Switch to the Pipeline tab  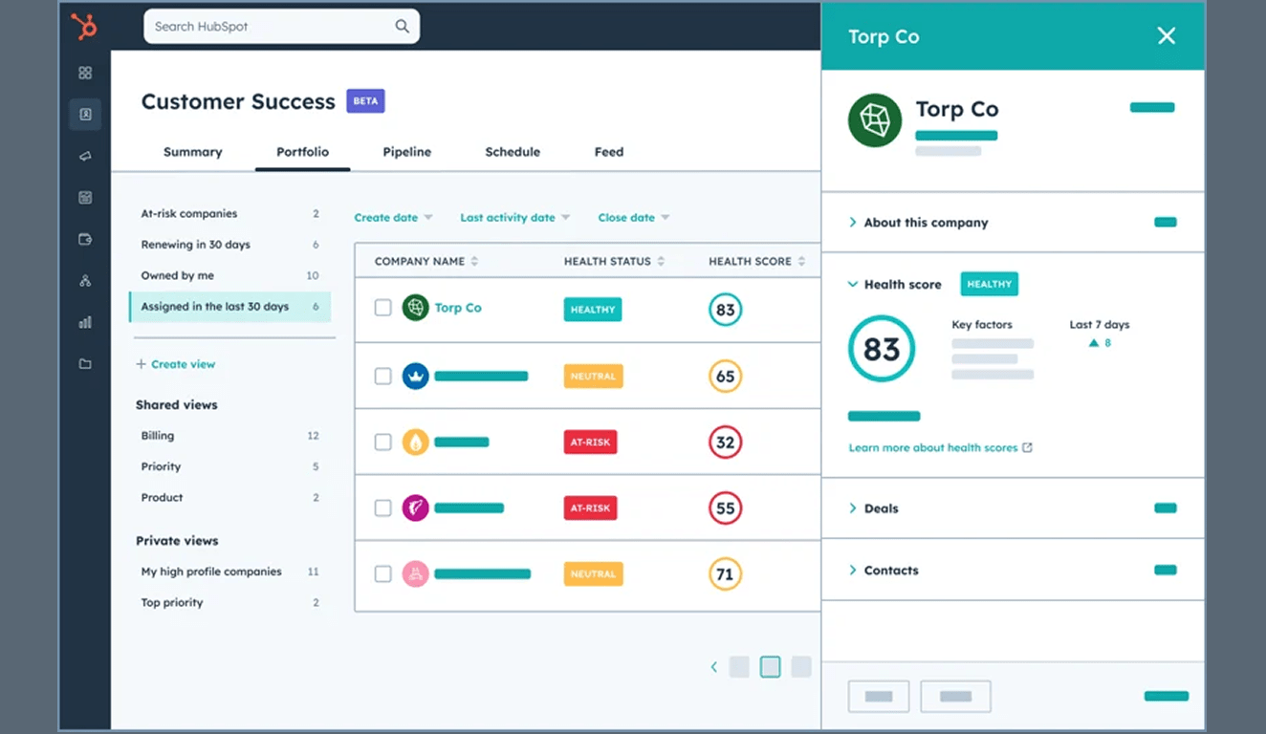pyautogui.click(x=406, y=152)
